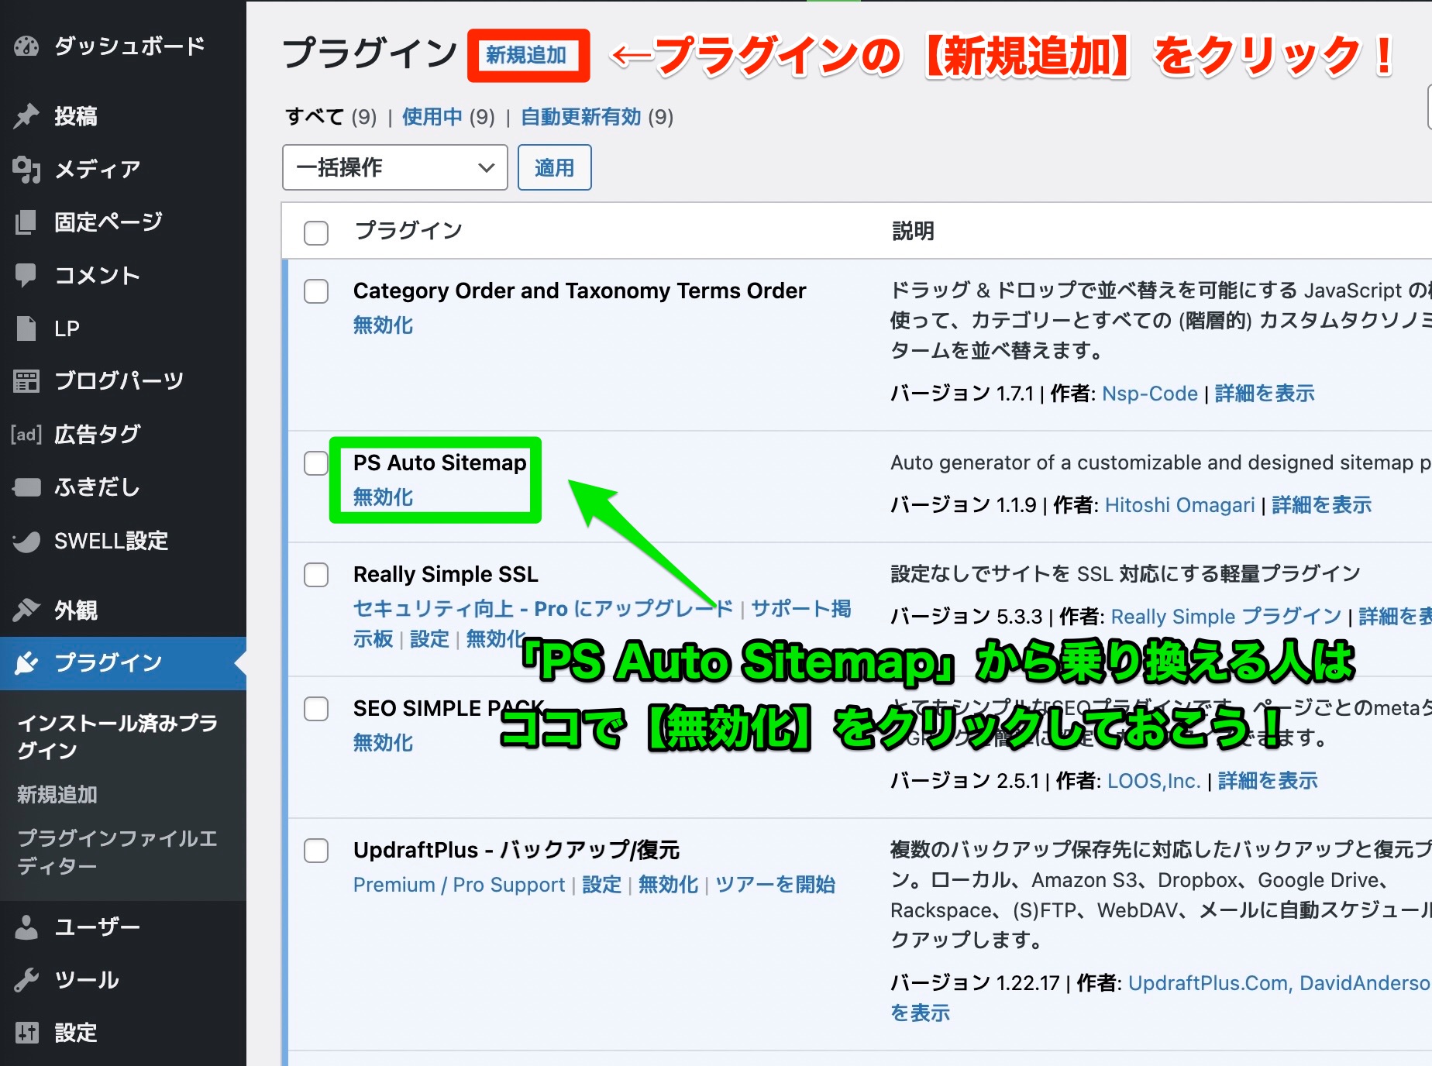1432x1066 pixels.
Task: Open the ユーザー person icon
Action: pyautogui.click(x=26, y=927)
